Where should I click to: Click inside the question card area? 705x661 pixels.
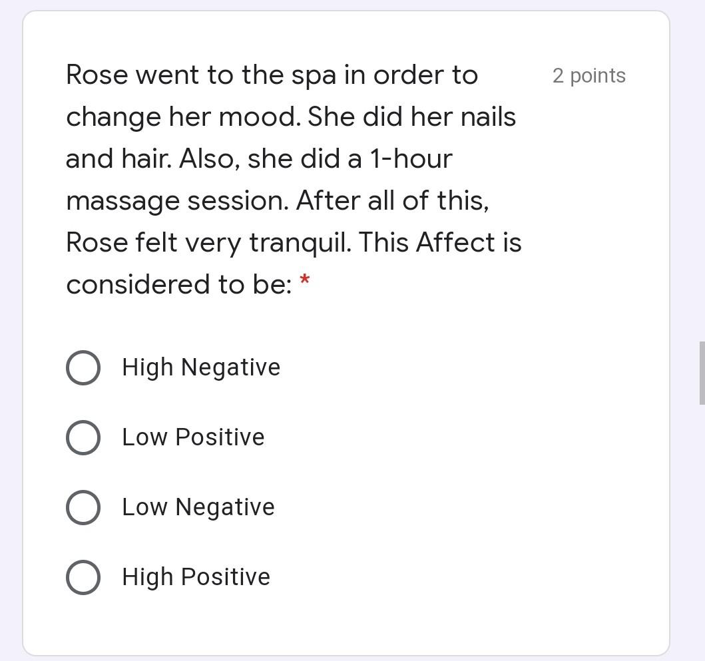346,320
